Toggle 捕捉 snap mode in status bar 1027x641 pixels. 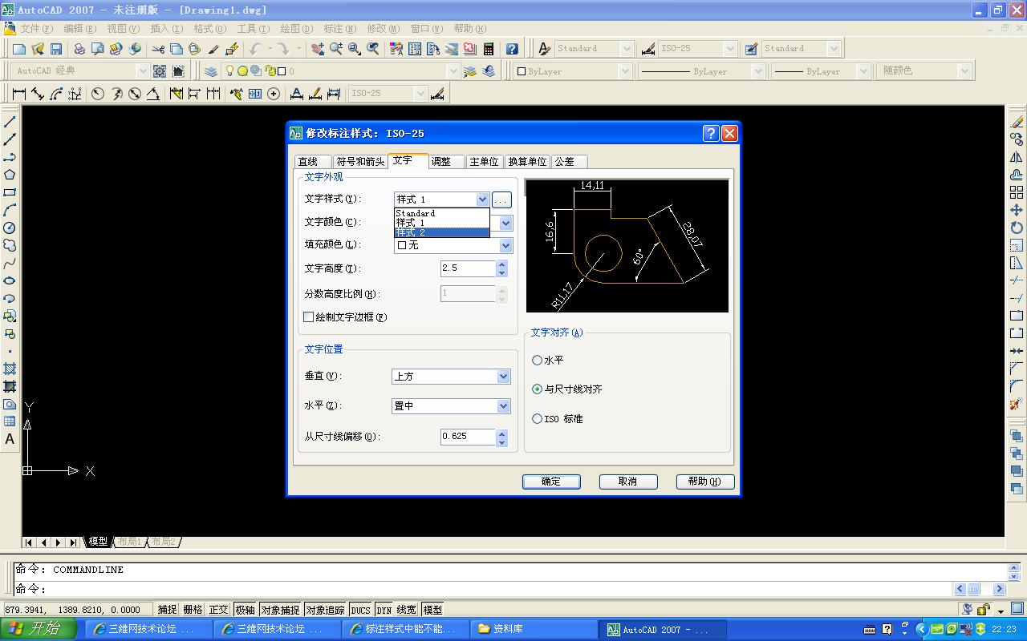[168, 610]
